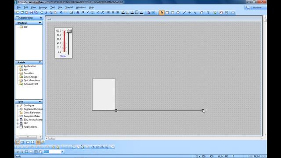This screenshot has height=158, width=281.
Task: Select Condition scripts item
Action: point(29,73)
